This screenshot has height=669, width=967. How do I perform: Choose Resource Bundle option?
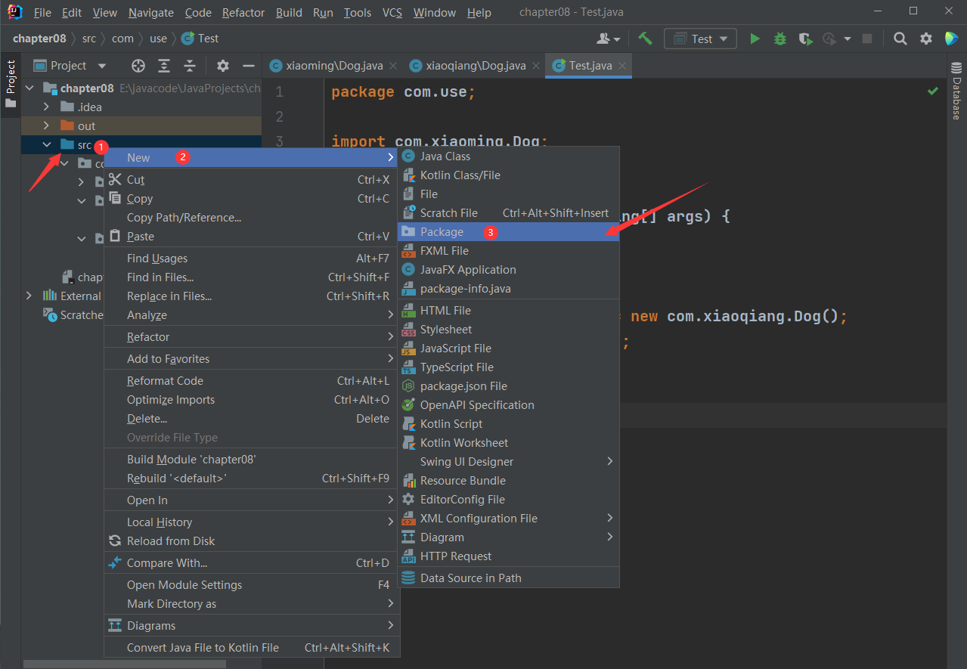[508, 481]
